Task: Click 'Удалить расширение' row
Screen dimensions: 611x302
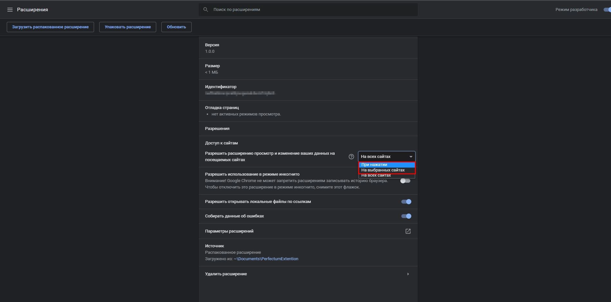Action: (308, 274)
